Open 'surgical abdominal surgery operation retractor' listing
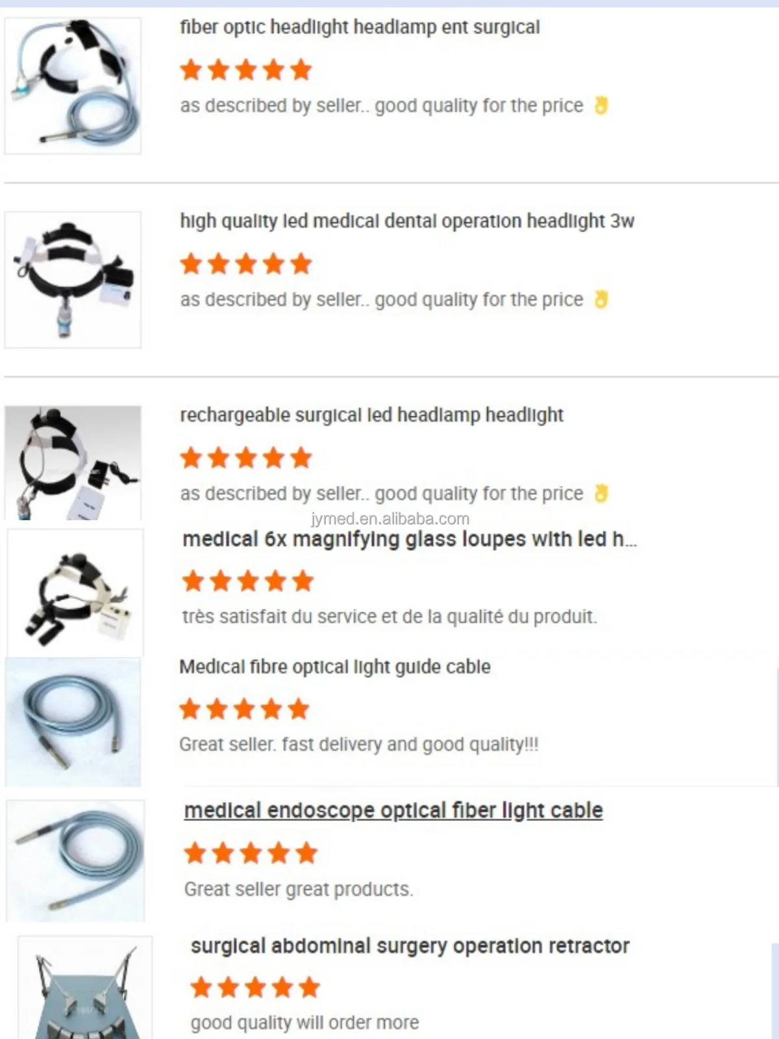The width and height of the screenshot is (779, 1039). pos(410,946)
